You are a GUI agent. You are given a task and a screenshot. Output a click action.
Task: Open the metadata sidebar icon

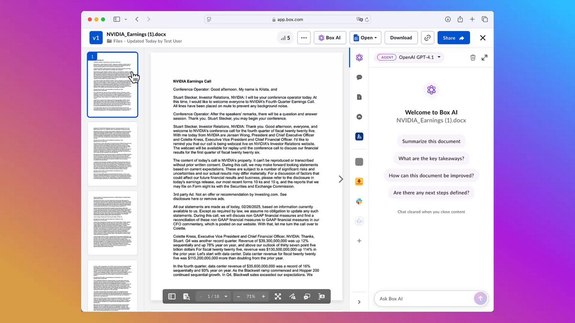359,117
